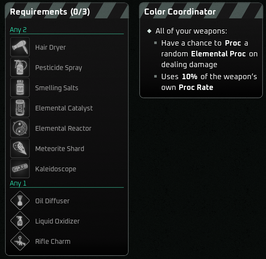Click the Color Coordinator title
266x259 pixels.
pos(180,12)
